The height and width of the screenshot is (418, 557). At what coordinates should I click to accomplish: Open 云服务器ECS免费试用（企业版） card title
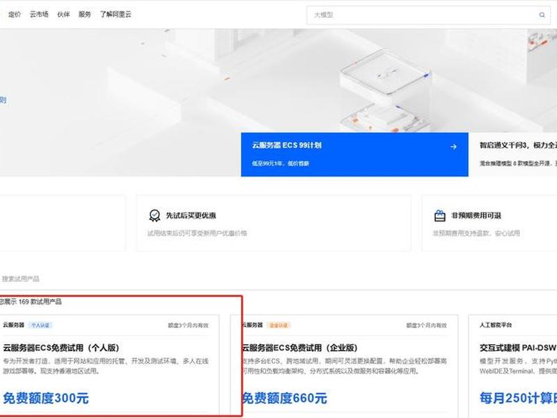point(299,348)
